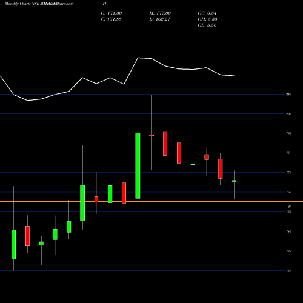Click the white indicator line peak
The width and height of the screenshot is (303, 303).
click(x=138, y=58)
